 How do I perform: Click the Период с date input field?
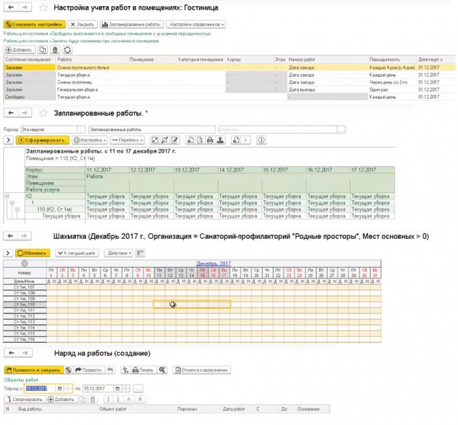[40, 389]
